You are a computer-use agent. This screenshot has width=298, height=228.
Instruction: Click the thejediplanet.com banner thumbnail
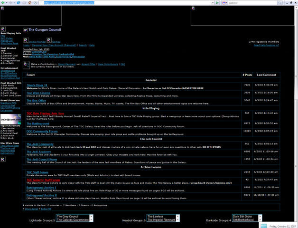[x=10, y=119]
